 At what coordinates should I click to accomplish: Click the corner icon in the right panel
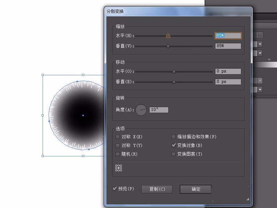pyautogui.click(x=259, y=35)
